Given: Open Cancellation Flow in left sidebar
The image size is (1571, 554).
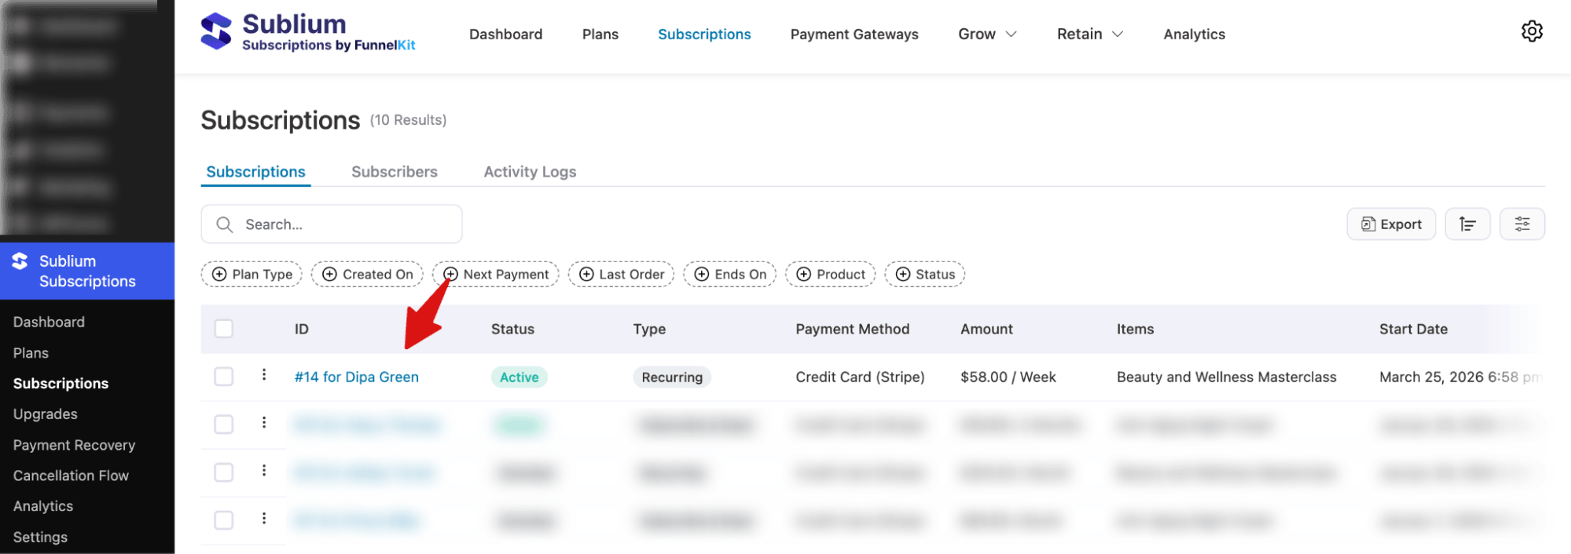Looking at the screenshot, I should pyautogui.click(x=71, y=476).
